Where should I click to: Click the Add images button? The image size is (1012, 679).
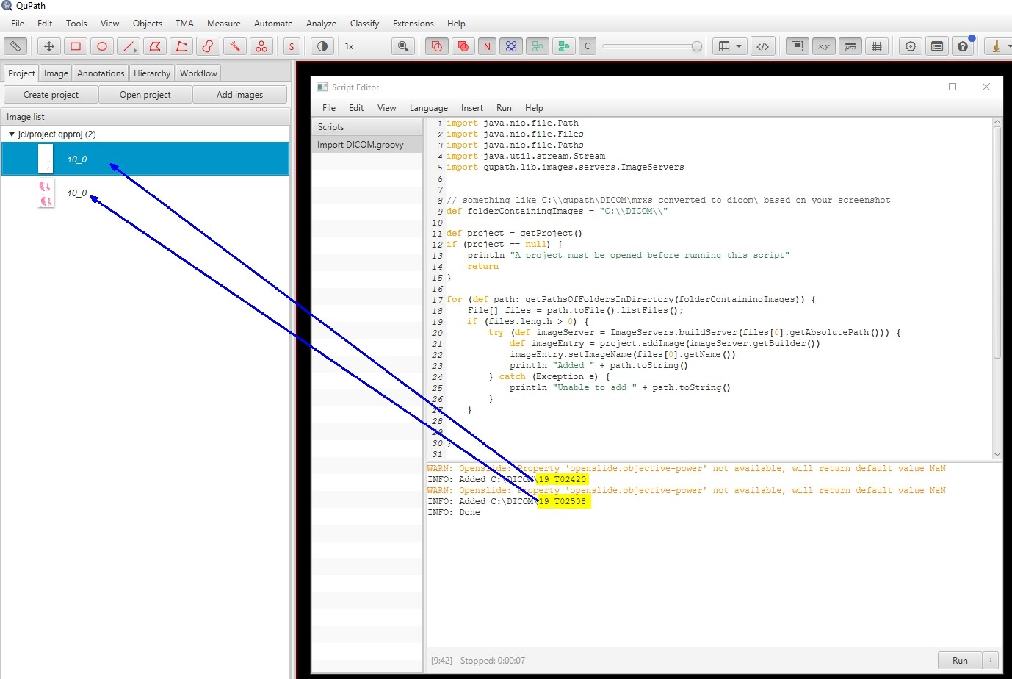pos(239,95)
